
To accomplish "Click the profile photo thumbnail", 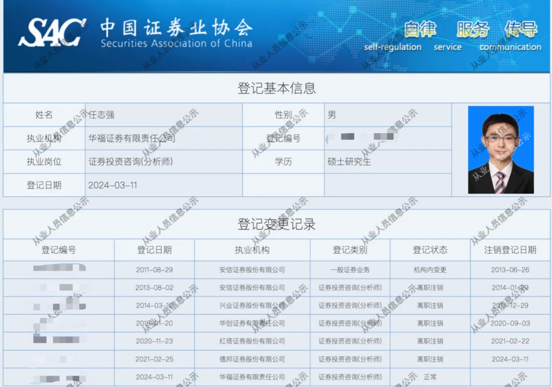I will click(x=500, y=150).
